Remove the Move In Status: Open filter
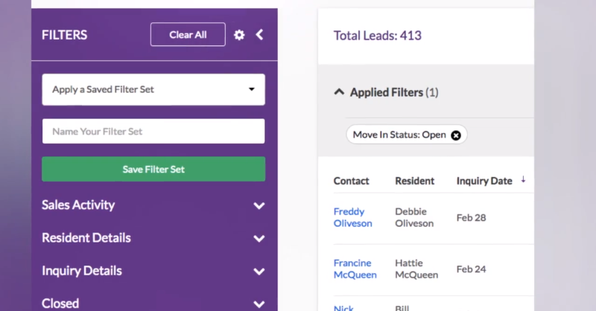The width and height of the screenshot is (596, 311). tap(456, 135)
